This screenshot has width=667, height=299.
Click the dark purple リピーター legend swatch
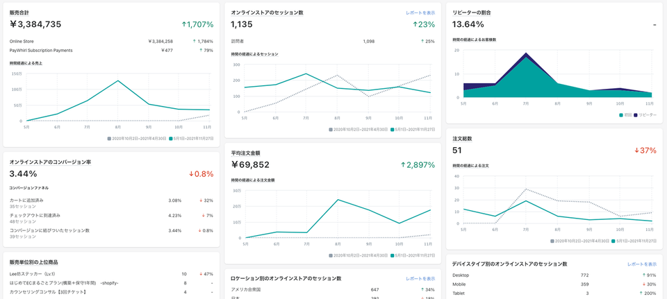click(x=636, y=115)
